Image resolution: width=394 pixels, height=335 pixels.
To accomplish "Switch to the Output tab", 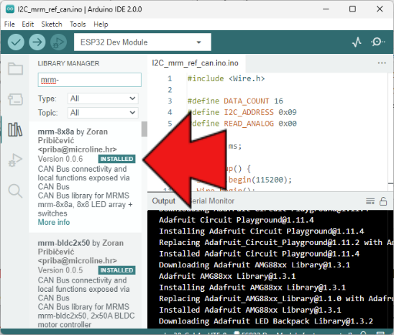I will [164, 201].
